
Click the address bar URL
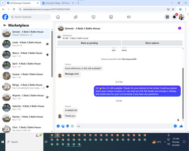[x=46, y=9]
